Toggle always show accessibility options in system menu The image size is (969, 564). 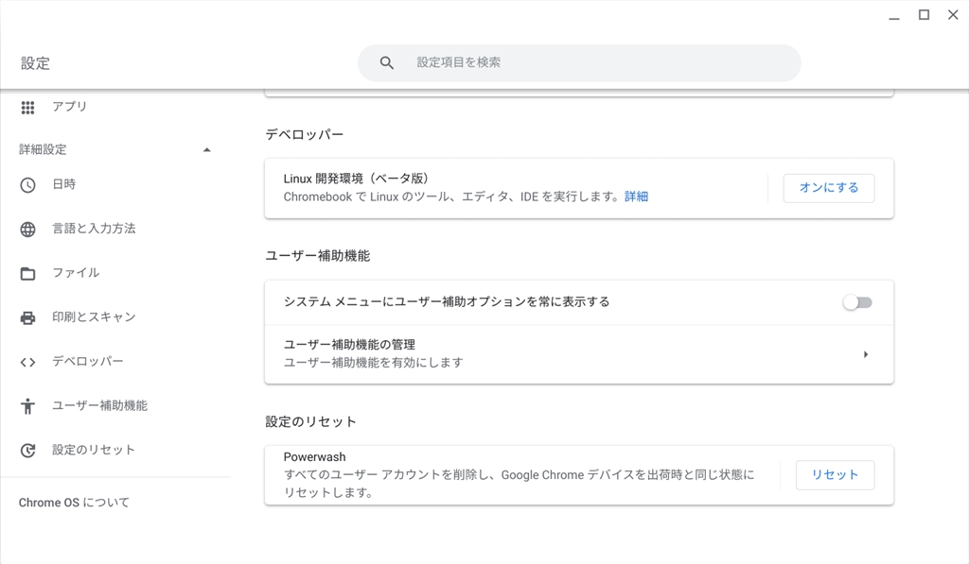[857, 302]
